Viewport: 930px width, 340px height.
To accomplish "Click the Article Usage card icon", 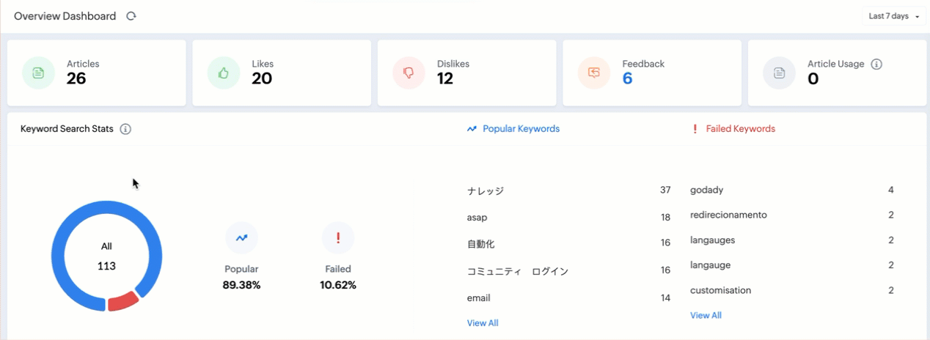I will (779, 73).
